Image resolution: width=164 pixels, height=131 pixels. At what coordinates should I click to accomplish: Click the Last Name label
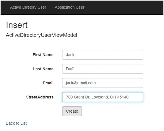coord(43,69)
